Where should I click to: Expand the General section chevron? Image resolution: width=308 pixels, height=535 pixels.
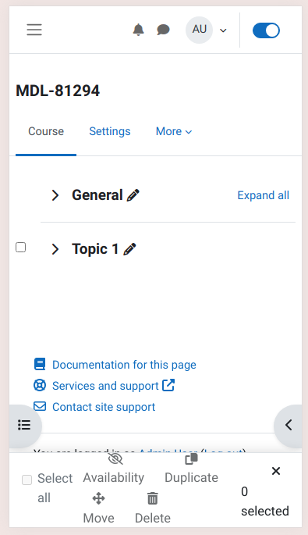pos(55,195)
